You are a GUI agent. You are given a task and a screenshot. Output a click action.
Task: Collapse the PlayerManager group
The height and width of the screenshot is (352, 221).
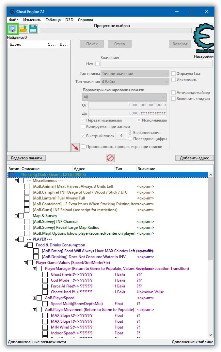tap(34, 269)
